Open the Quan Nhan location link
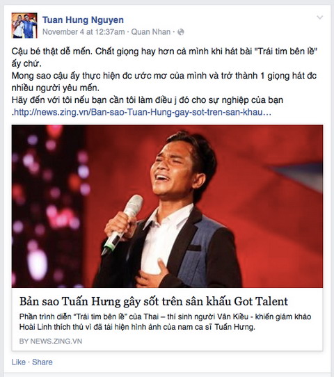Image resolution: width=334 pixels, height=377 pixels. (x=151, y=32)
